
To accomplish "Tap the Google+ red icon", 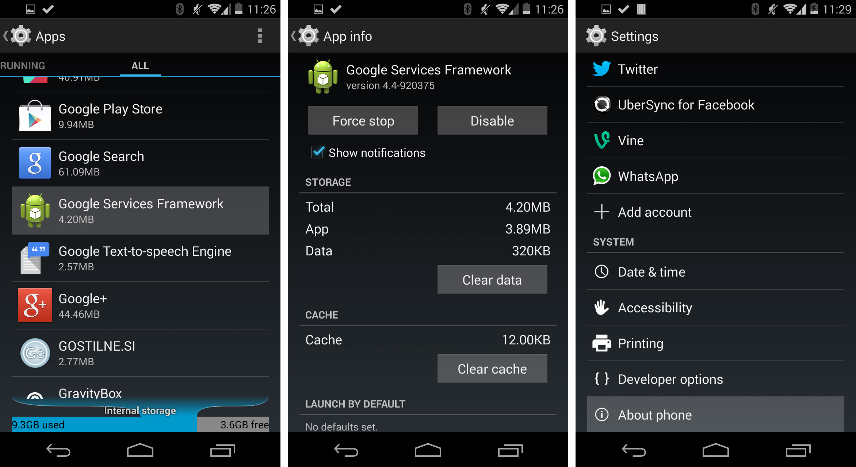I will tap(35, 305).
